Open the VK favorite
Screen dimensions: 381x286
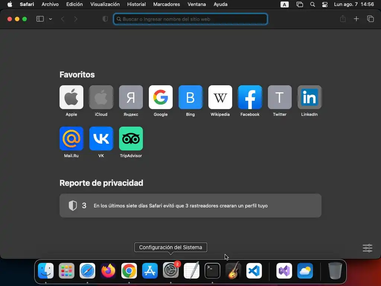[101, 139]
